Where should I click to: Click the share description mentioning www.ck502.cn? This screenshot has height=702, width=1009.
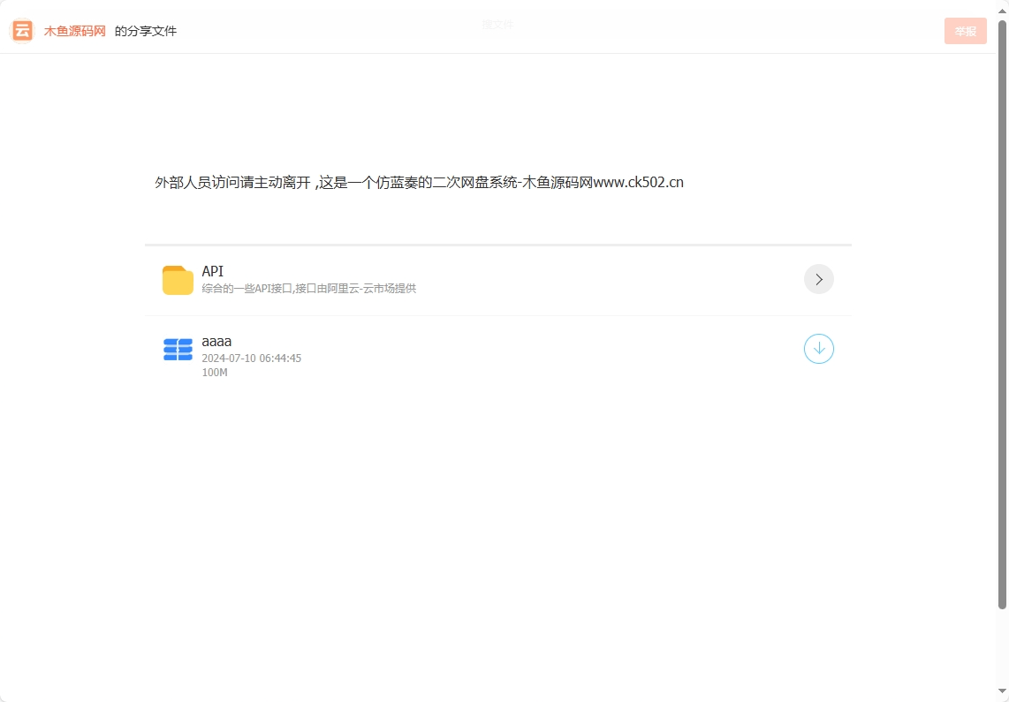click(x=419, y=183)
